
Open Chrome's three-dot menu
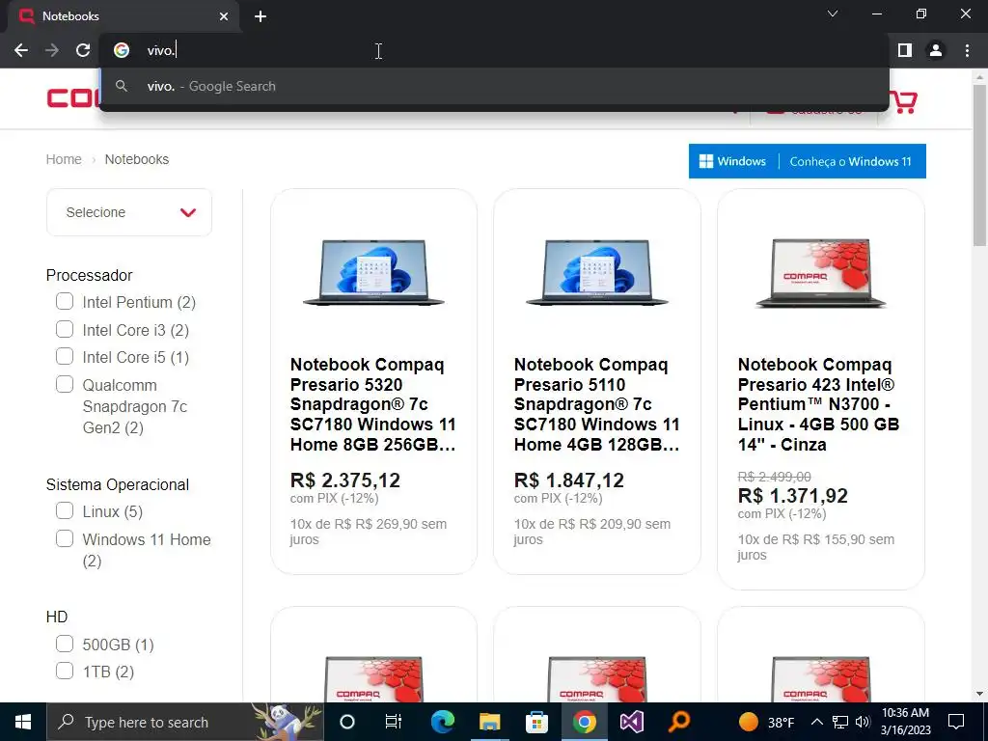click(967, 50)
